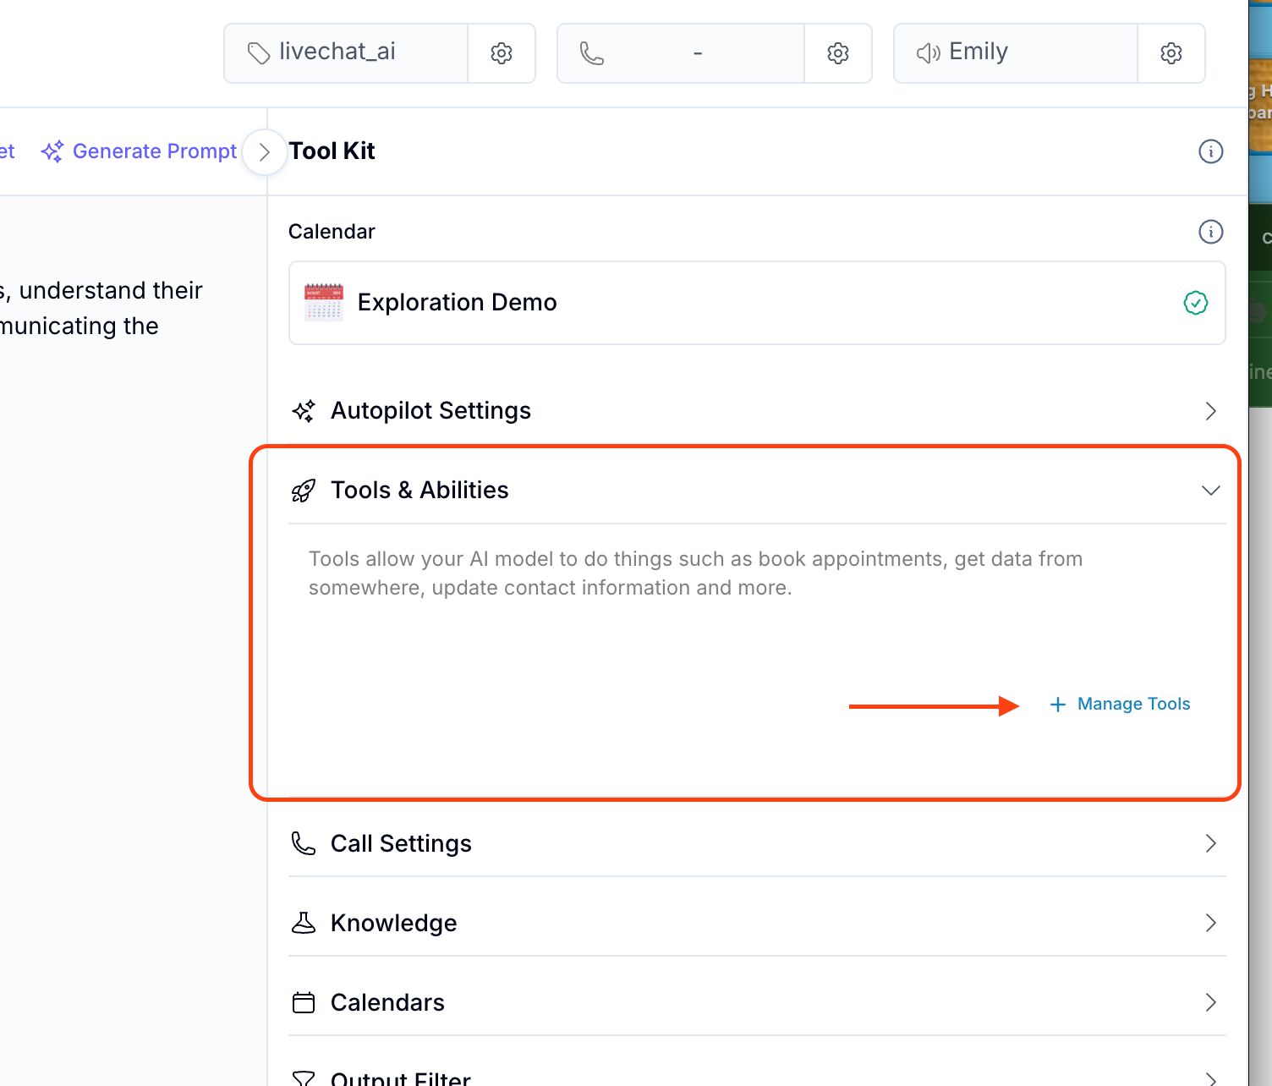Image resolution: width=1272 pixels, height=1086 pixels.
Task: Collapse the Tools & Abilities section
Action: [1210, 491]
